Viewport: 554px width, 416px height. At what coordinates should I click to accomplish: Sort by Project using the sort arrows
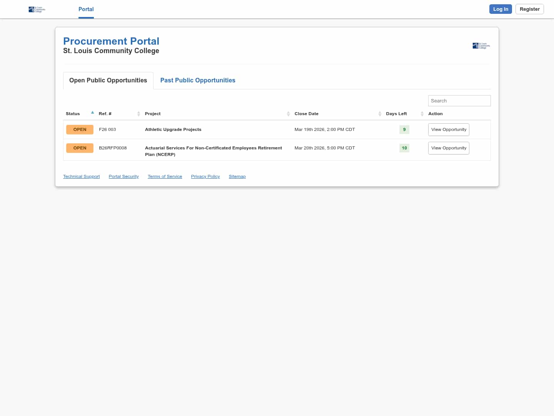coord(288,114)
